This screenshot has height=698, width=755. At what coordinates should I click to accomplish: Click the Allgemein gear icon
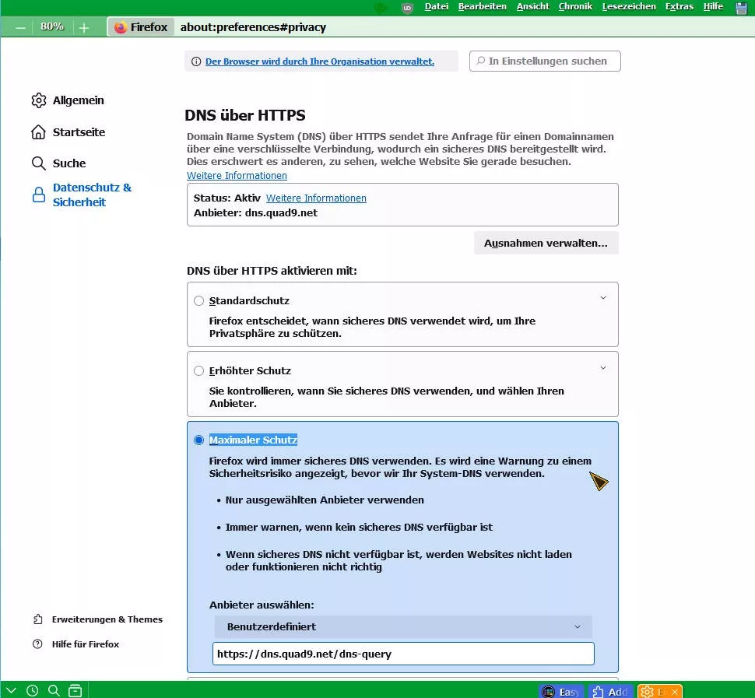coord(38,100)
